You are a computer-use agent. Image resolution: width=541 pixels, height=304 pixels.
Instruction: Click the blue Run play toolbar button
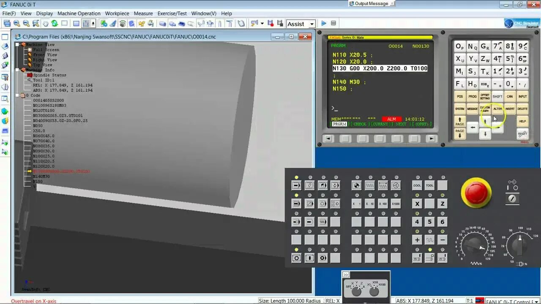(x=324, y=24)
